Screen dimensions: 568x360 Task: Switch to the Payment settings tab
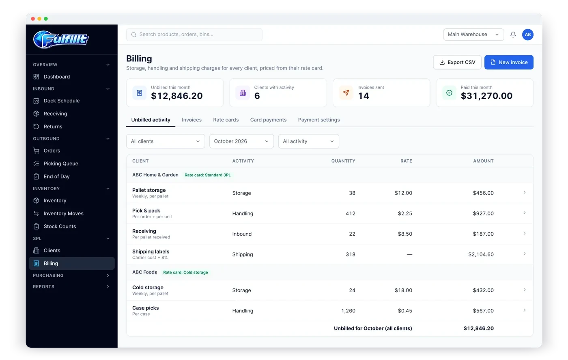pyautogui.click(x=319, y=120)
